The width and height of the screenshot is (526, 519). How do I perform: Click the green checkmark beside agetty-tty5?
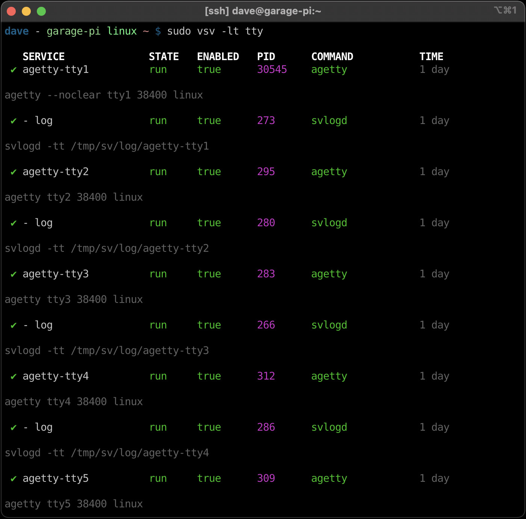(14, 479)
